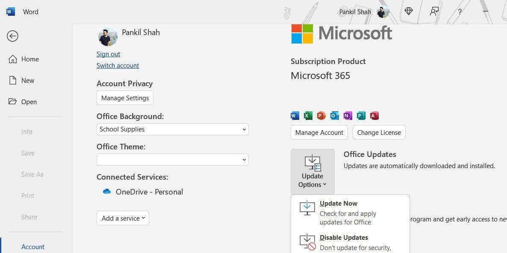The height and width of the screenshot is (253, 507).
Task: Open the Help question mark
Action: coord(460,12)
